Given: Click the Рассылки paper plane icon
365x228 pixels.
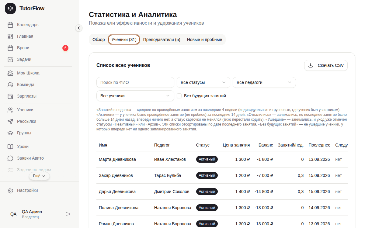Looking at the screenshot, I should click(10, 121).
